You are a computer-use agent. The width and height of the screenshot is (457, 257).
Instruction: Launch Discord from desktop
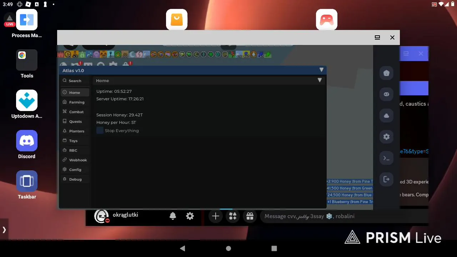(27, 145)
